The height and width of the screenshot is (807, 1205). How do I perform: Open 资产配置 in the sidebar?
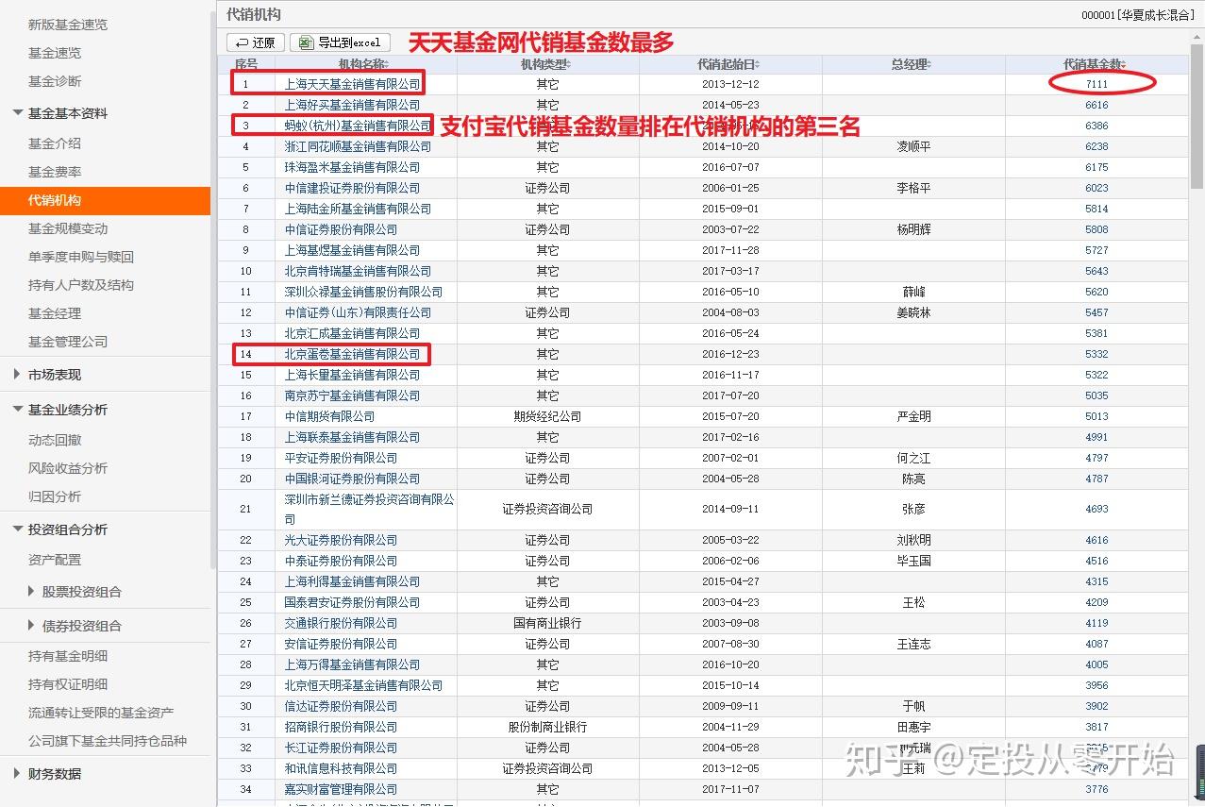pyautogui.click(x=55, y=560)
